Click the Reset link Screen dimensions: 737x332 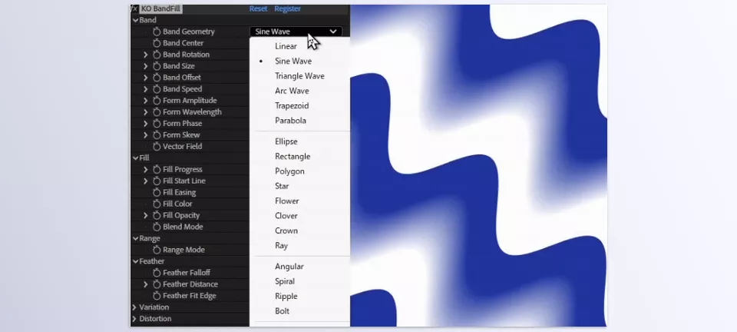coord(258,8)
